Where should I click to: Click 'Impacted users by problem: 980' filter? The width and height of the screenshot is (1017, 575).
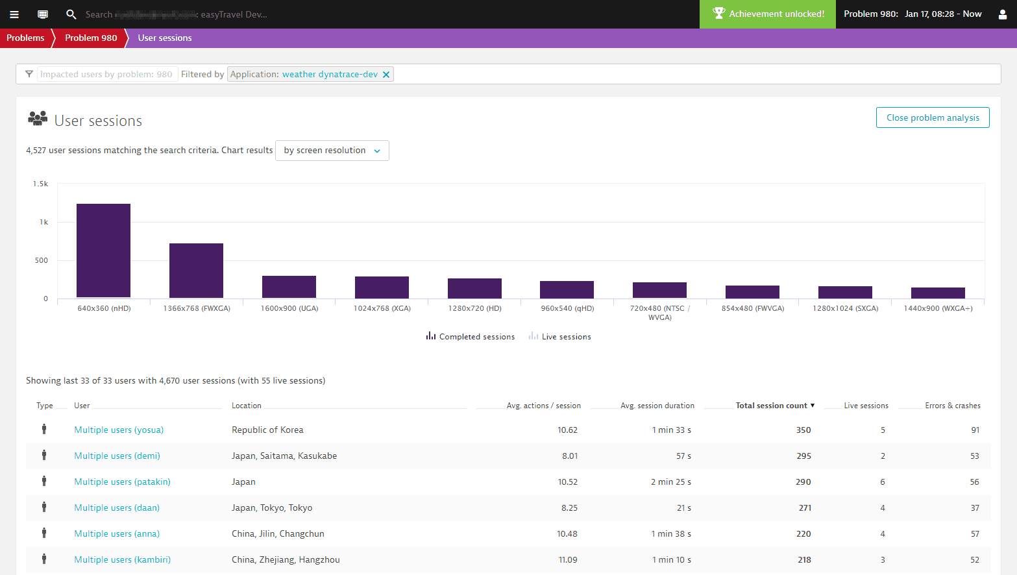pyautogui.click(x=107, y=75)
